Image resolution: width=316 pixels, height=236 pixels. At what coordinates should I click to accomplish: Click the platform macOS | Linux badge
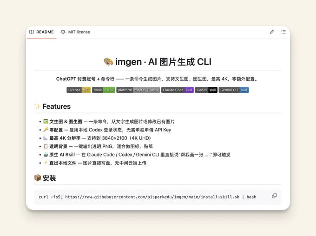tap(138, 90)
